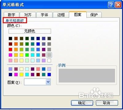Confirm with the 确定 button

coord(82,103)
